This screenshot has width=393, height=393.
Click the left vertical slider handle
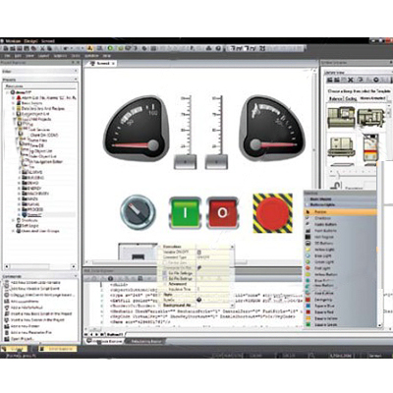tap(186, 162)
